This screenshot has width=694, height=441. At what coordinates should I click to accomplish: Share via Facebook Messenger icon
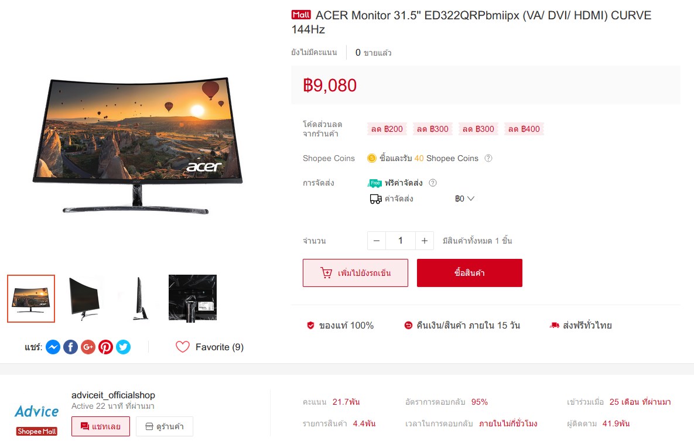tap(53, 347)
